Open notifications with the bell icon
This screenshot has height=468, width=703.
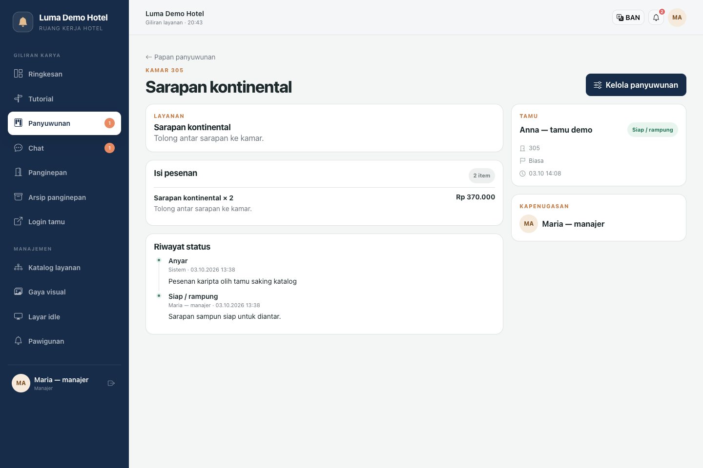(656, 18)
